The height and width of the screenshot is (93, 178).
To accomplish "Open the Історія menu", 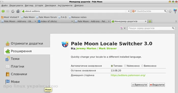I will [39, 5].
